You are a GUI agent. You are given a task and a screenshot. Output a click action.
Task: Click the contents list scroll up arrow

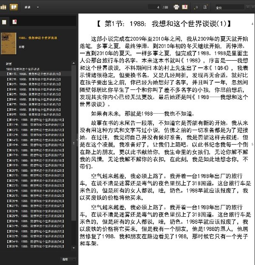coord(74,63)
